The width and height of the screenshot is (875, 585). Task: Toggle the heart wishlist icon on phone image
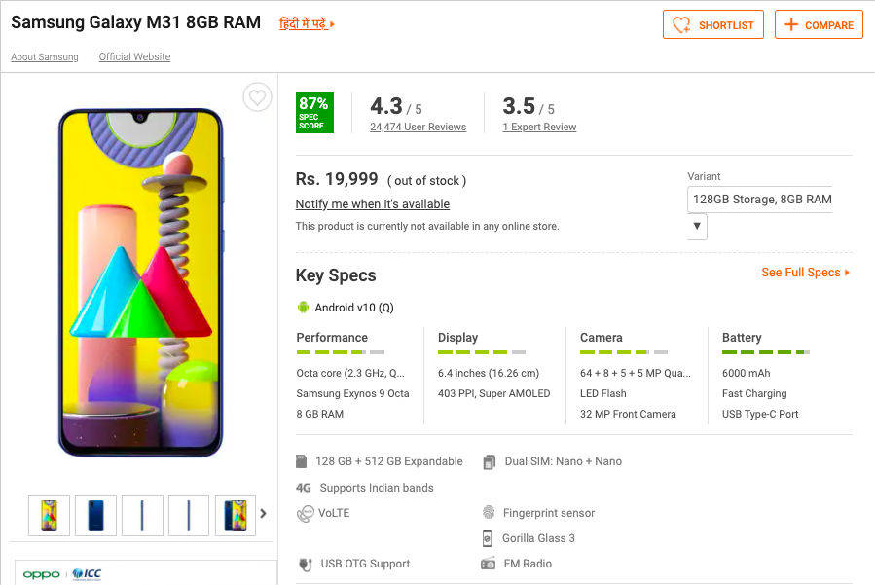click(257, 97)
